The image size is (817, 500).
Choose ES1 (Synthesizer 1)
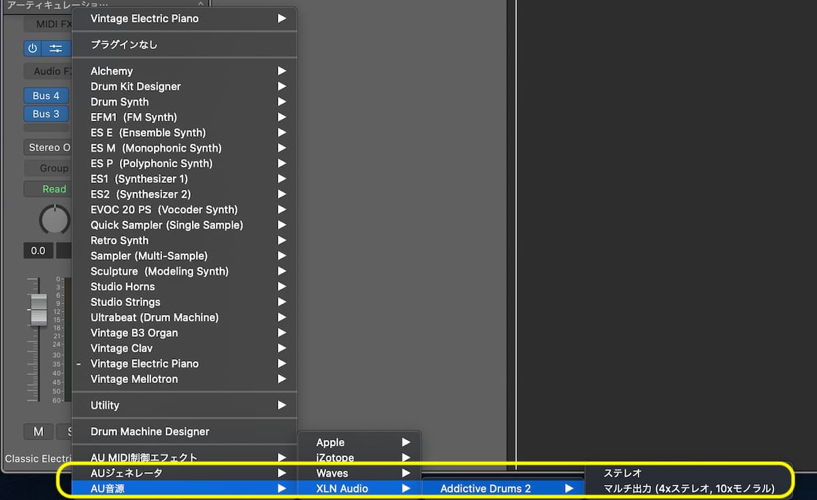pos(185,179)
